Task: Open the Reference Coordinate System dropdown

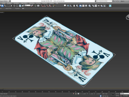Action: 27,5
